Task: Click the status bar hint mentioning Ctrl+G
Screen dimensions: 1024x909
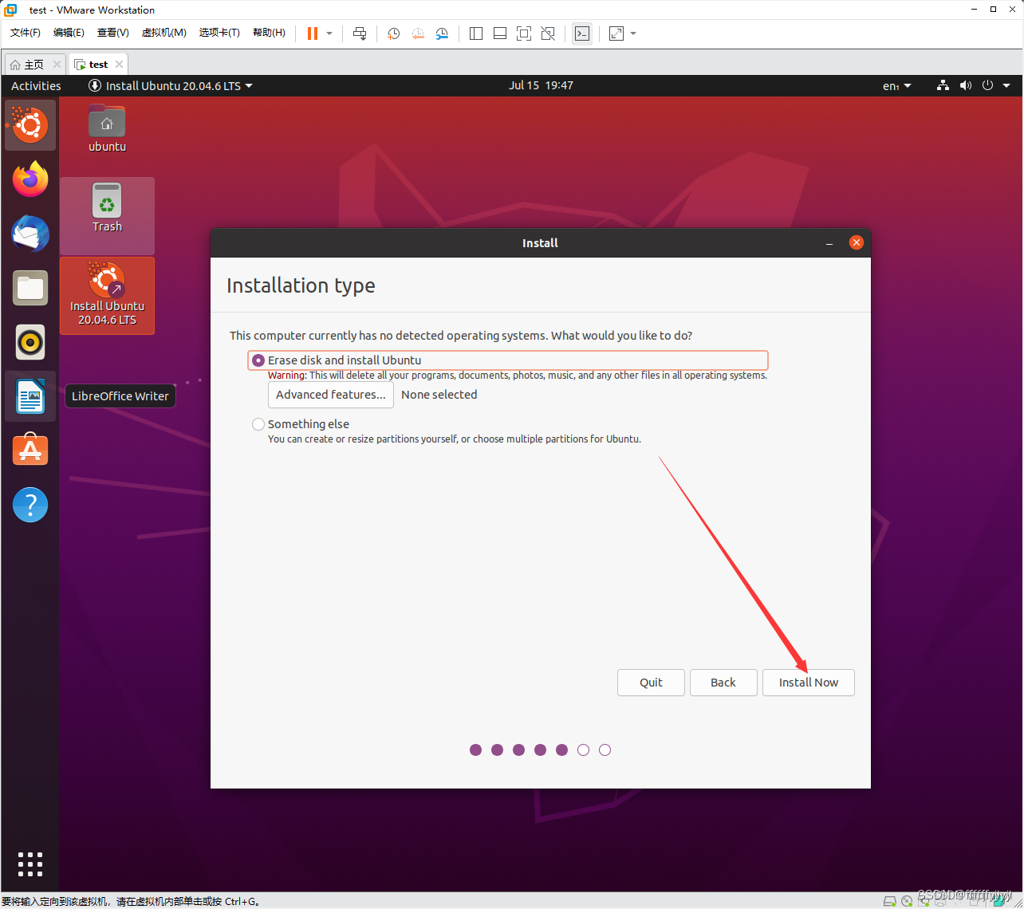Action: pyautogui.click(x=131, y=902)
